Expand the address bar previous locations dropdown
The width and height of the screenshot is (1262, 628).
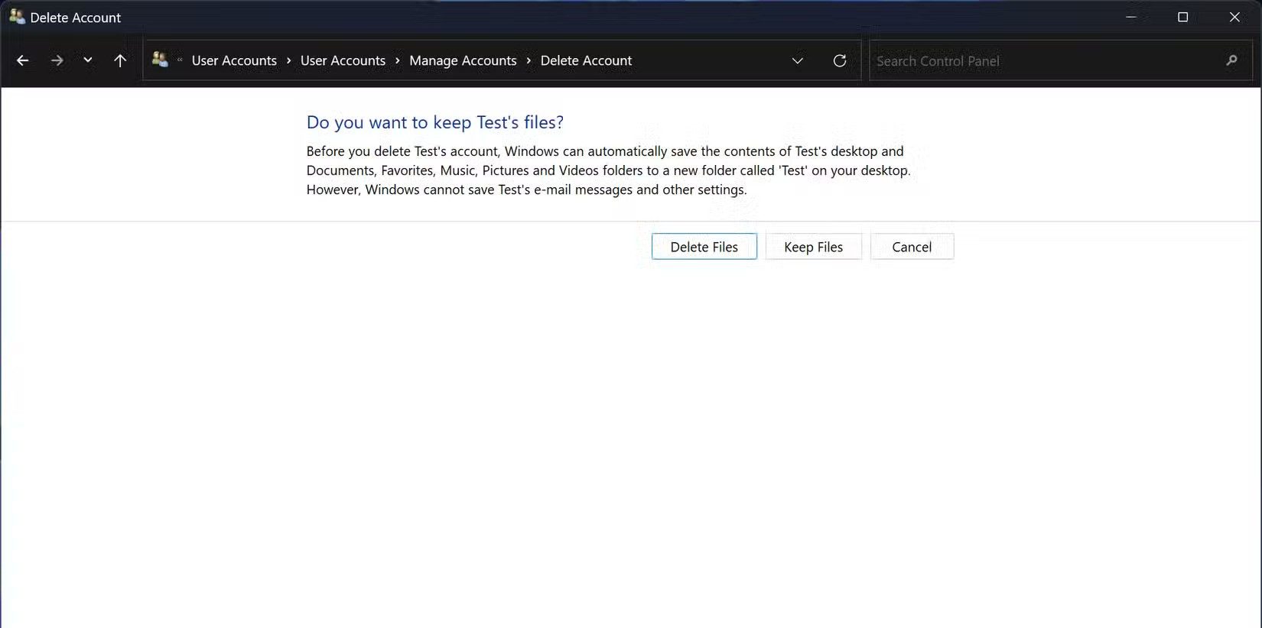pos(797,60)
